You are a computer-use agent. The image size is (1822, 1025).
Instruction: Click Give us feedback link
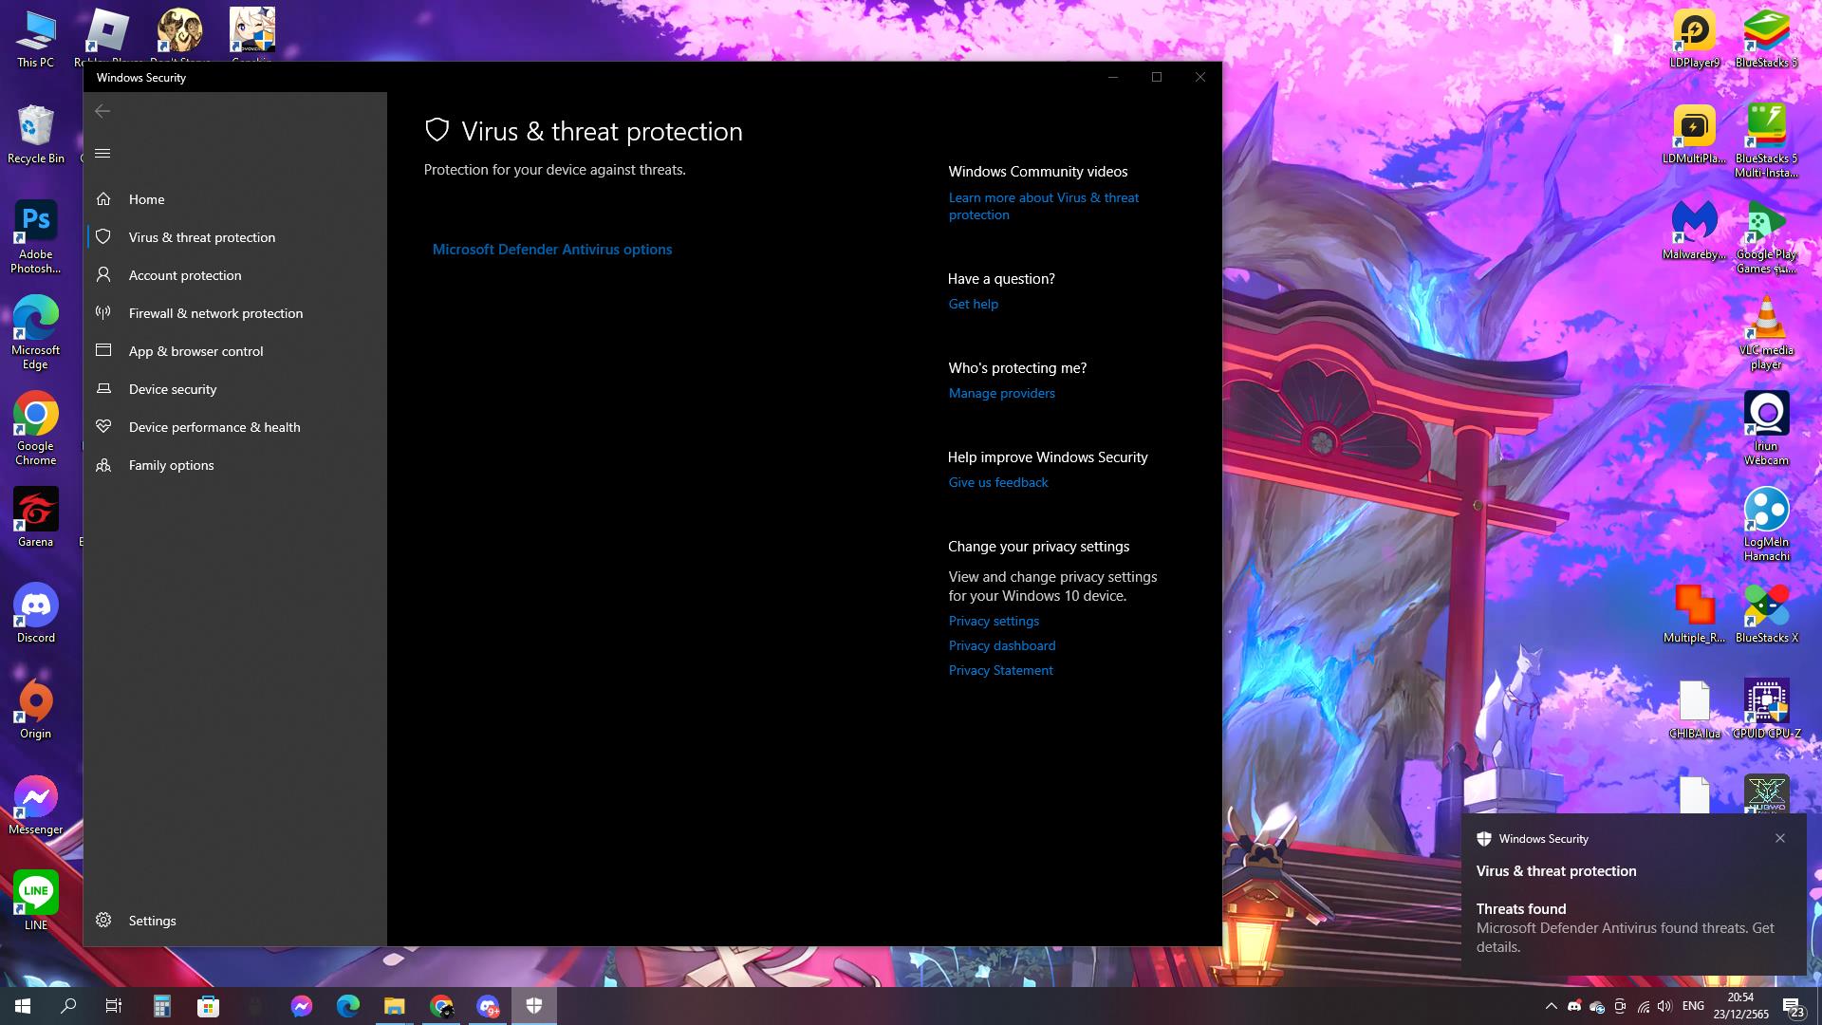(997, 482)
